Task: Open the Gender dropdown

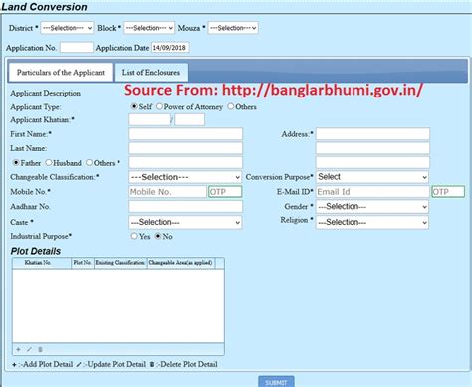Action: pyautogui.click(x=372, y=207)
